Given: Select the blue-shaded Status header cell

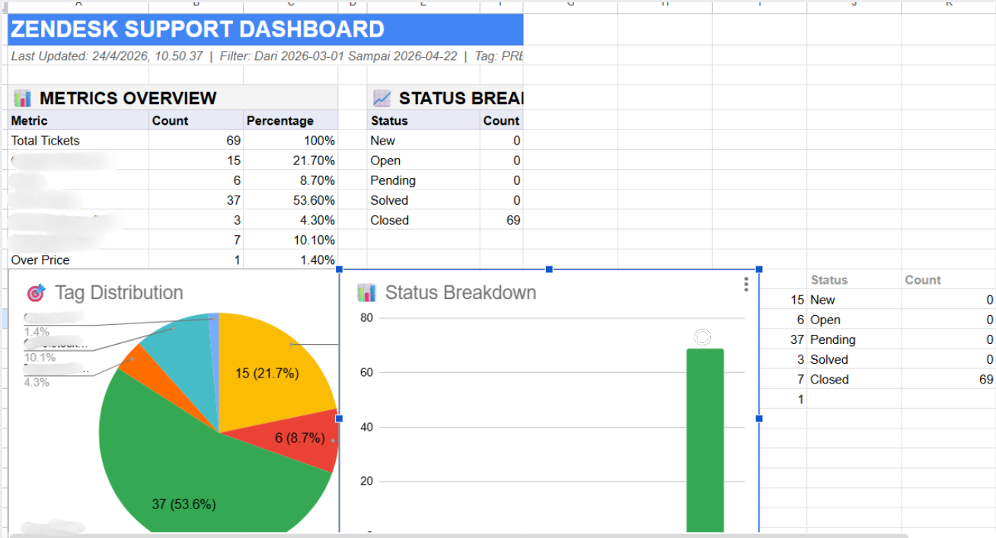Looking at the screenshot, I should (x=423, y=120).
